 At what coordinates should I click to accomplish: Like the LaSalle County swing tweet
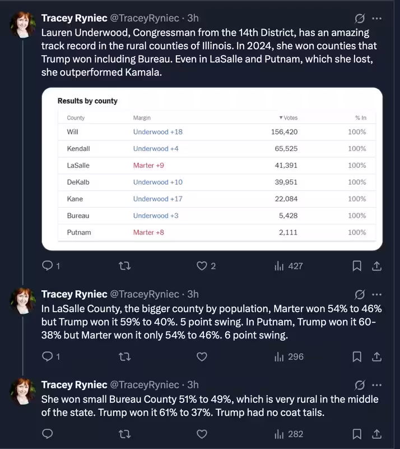coord(202,356)
